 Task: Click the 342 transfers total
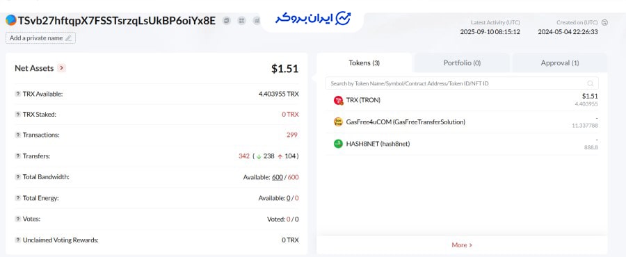pyautogui.click(x=244, y=156)
